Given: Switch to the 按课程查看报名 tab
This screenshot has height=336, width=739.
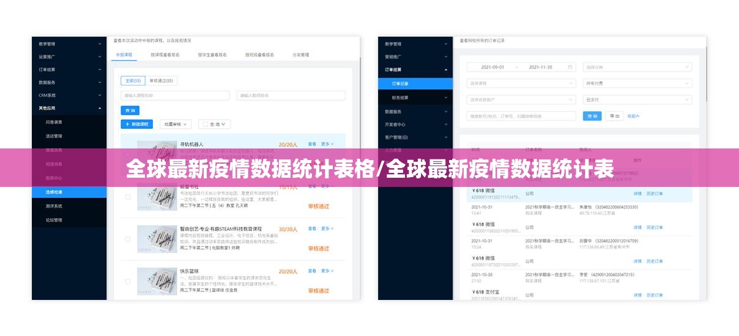Looking at the screenshot, I should pyautogui.click(x=165, y=54).
